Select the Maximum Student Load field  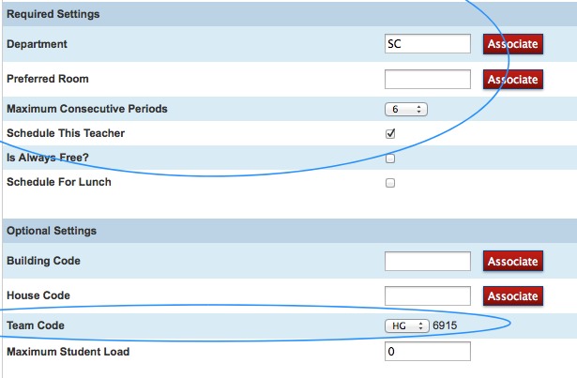427,352
